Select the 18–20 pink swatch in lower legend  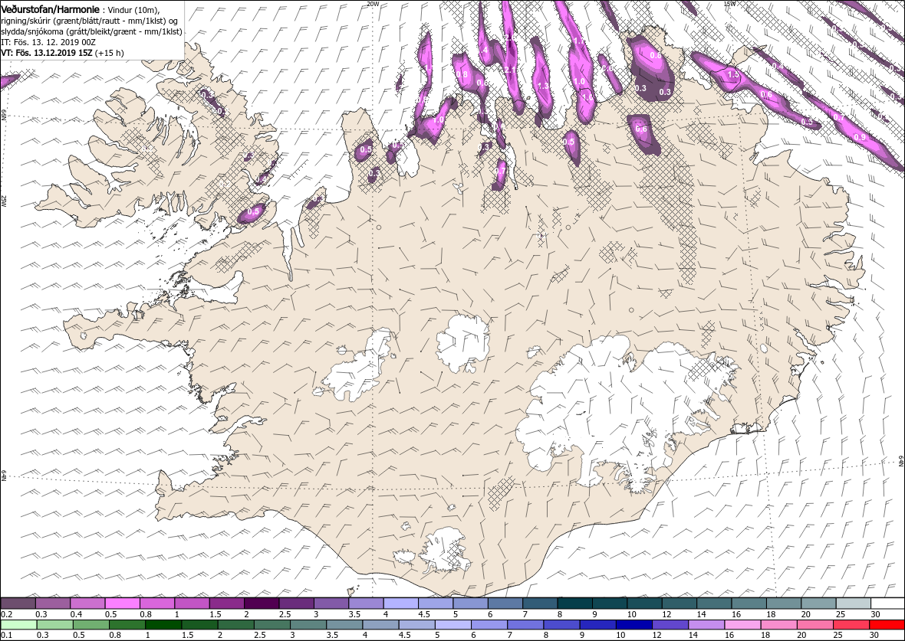tap(778, 626)
